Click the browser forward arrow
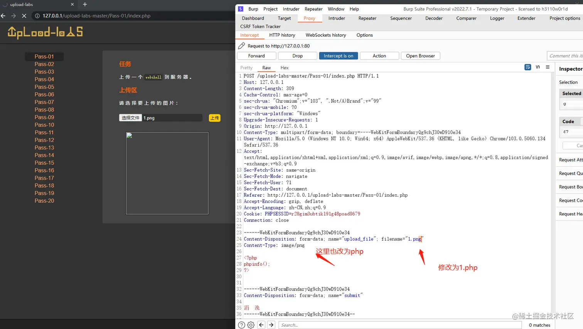The width and height of the screenshot is (583, 329). 13,16
